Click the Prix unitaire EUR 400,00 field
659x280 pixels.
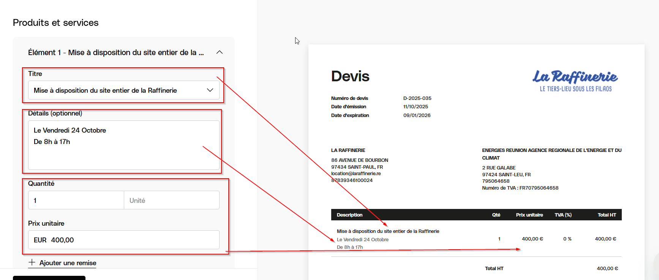(x=123, y=240)
